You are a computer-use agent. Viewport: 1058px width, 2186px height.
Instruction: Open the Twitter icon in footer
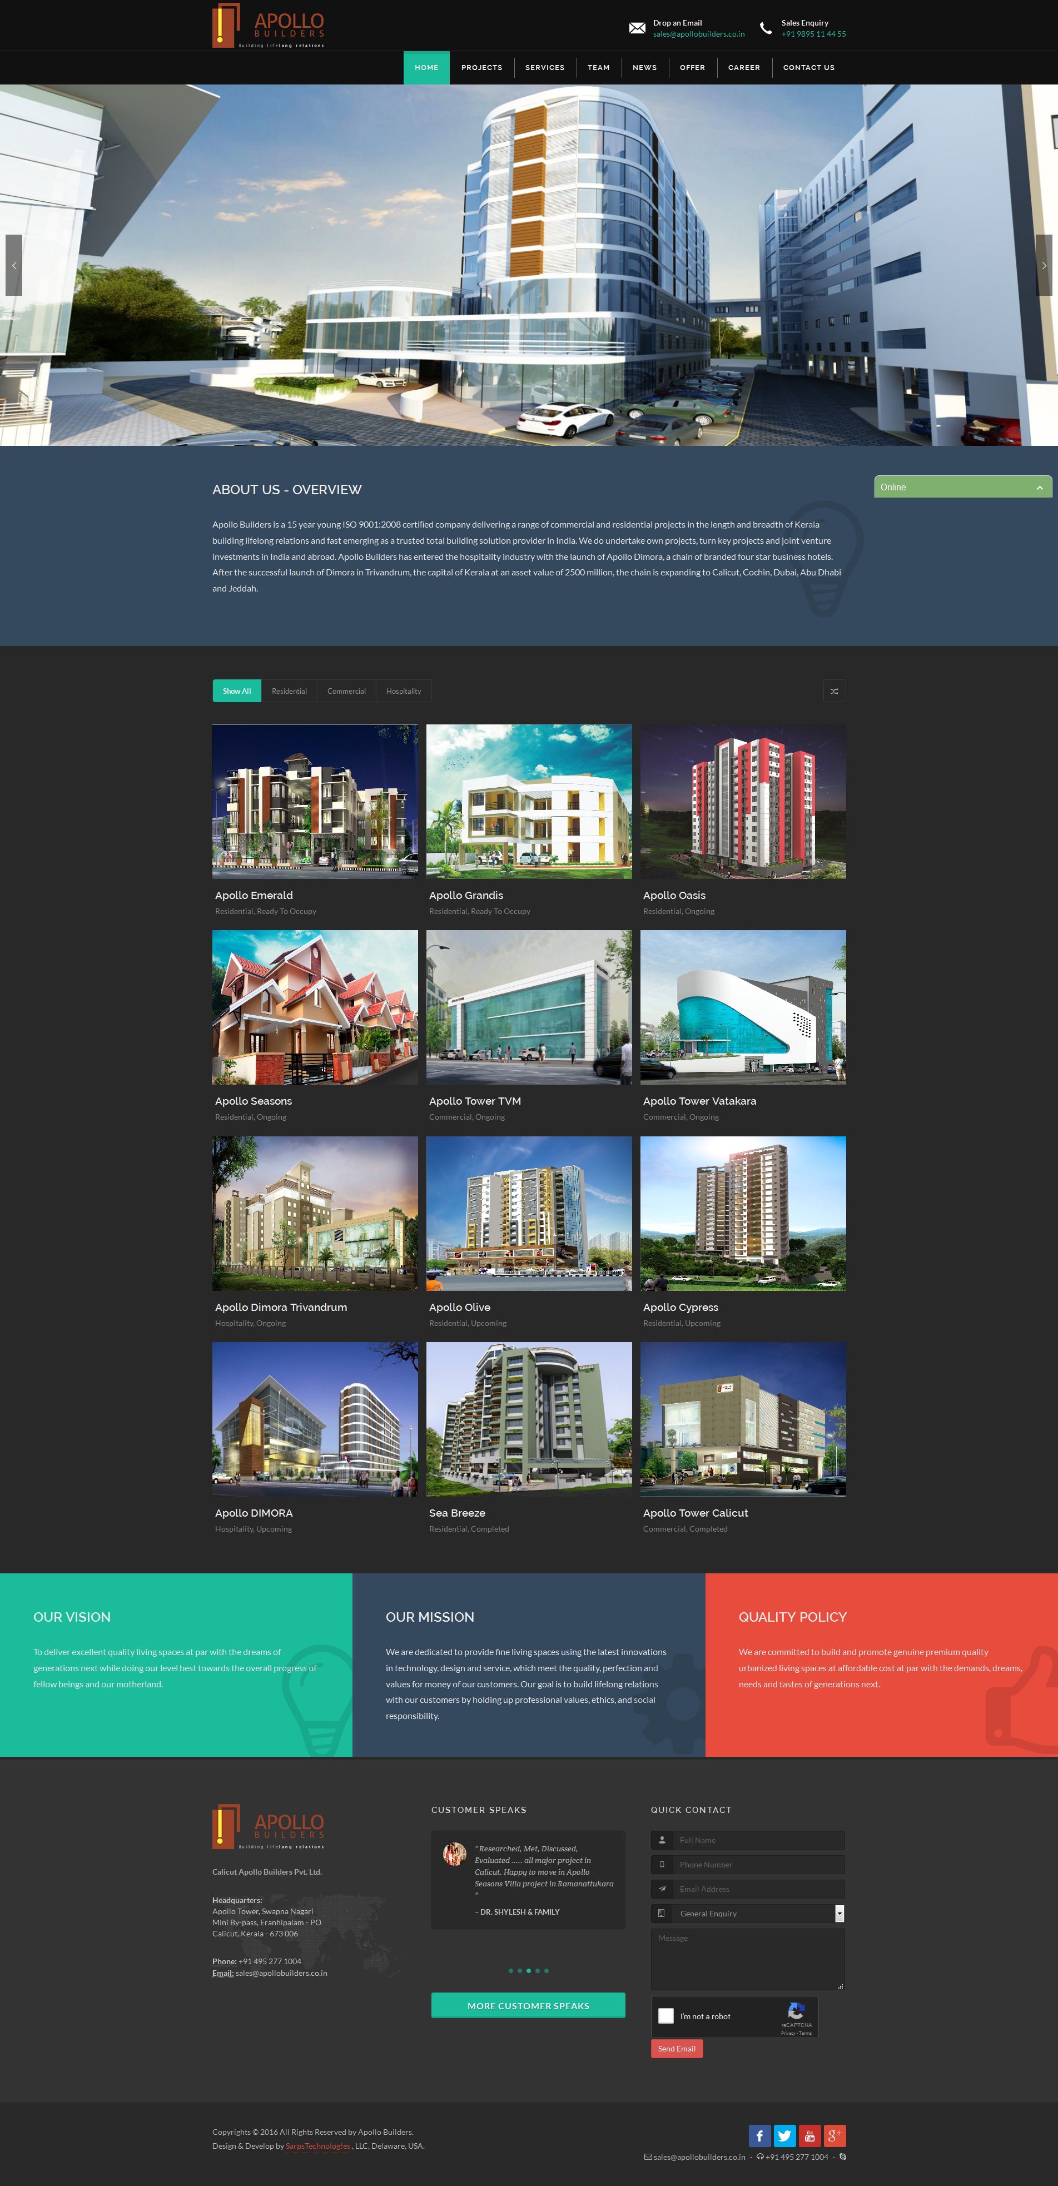click(x=785, y=2135)
